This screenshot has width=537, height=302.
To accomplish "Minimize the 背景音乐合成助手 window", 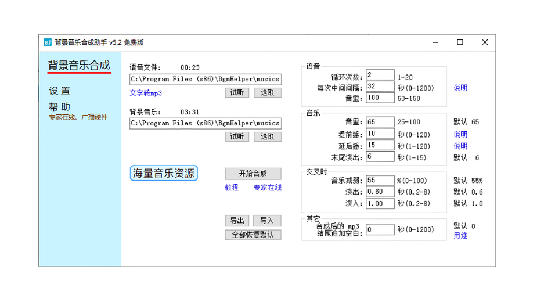I will tap(435, 42).
